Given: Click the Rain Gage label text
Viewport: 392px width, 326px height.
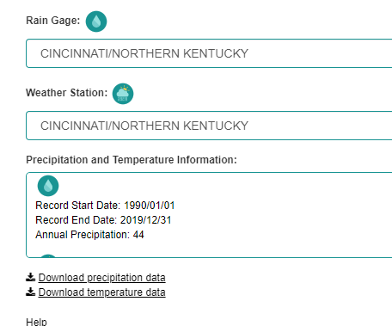Looking at the screenshot, I should click(x=53, y=21).
